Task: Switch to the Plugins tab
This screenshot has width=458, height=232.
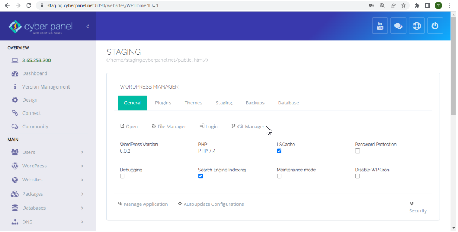Action: 163,103
